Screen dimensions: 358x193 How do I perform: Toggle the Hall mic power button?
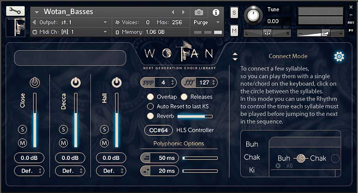point(117,83)
